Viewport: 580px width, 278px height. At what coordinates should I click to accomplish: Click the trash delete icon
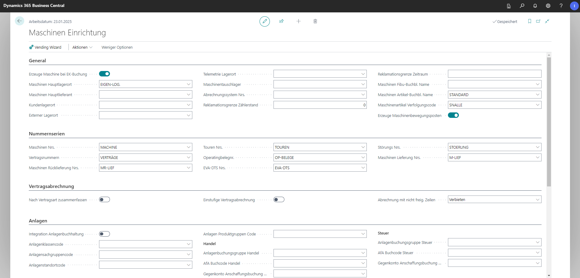[x=315, y=21]
